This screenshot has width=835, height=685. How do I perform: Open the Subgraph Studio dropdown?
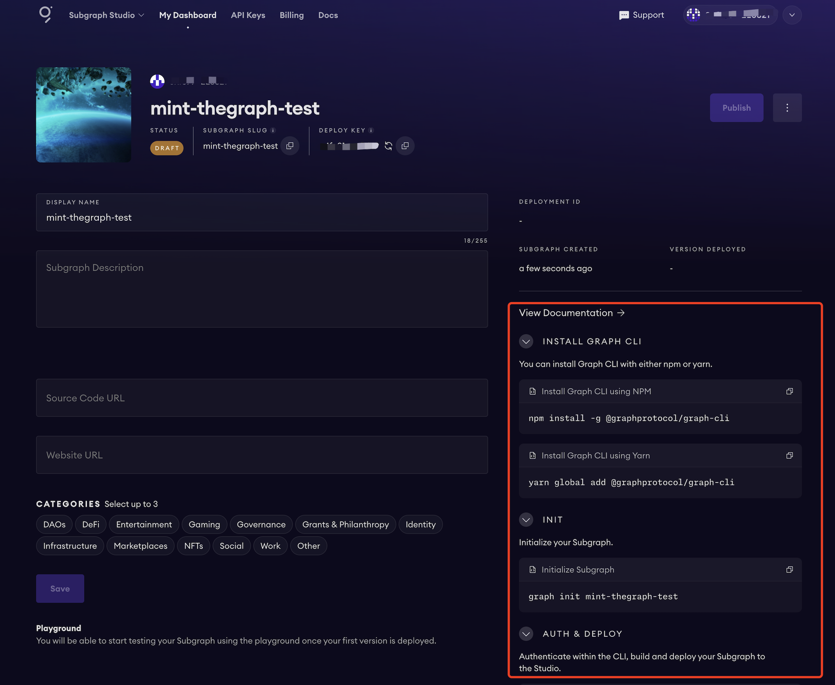(107, 15)
